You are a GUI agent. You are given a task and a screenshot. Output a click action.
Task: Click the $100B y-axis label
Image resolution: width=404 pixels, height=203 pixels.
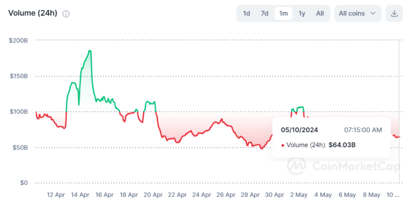pyautogui.click(x=18, y=112)
